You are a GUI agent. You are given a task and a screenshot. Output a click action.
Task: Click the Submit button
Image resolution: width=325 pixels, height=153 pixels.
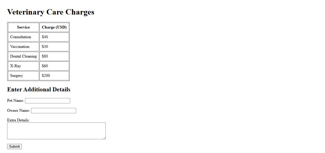click(14, 146)
